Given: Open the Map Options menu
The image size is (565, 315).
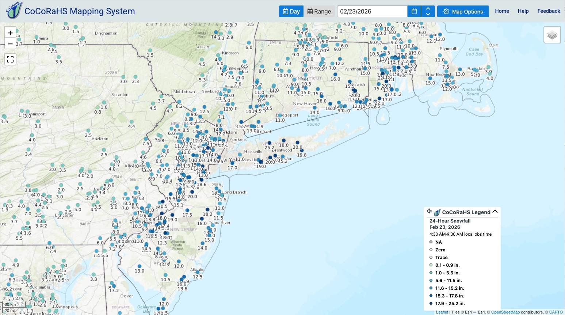Looking at the screenshot, I should point(463,11).
